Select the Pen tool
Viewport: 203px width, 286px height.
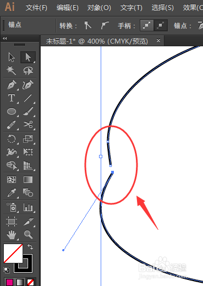12,85
